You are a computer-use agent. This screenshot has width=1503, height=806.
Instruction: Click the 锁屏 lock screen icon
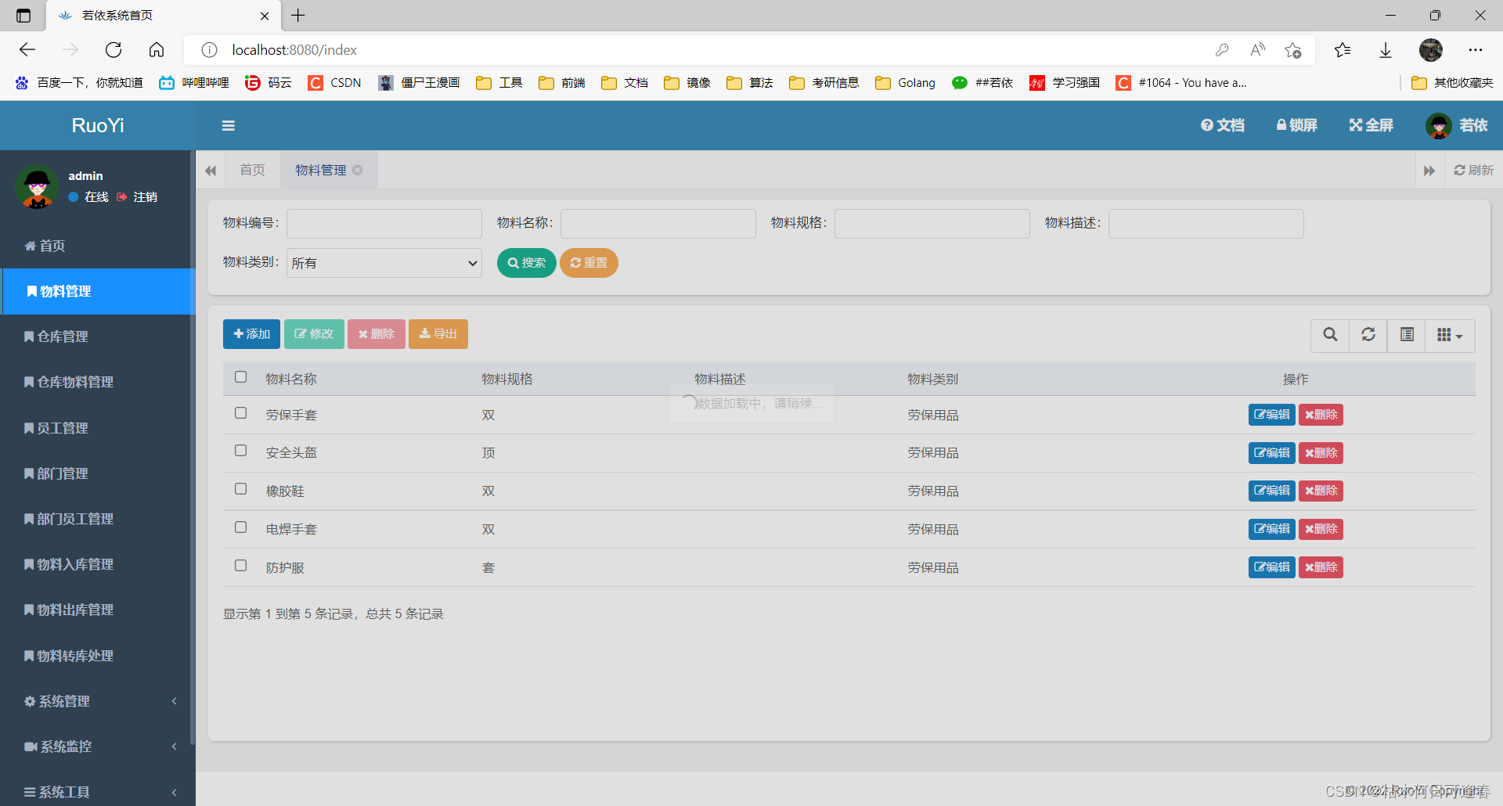pyautogui.click(x=1297, y=125)
